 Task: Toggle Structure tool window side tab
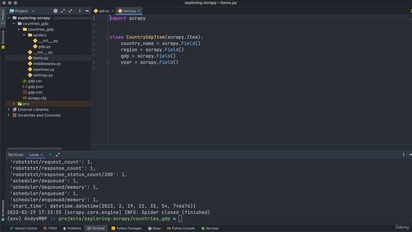pos(3,39)
